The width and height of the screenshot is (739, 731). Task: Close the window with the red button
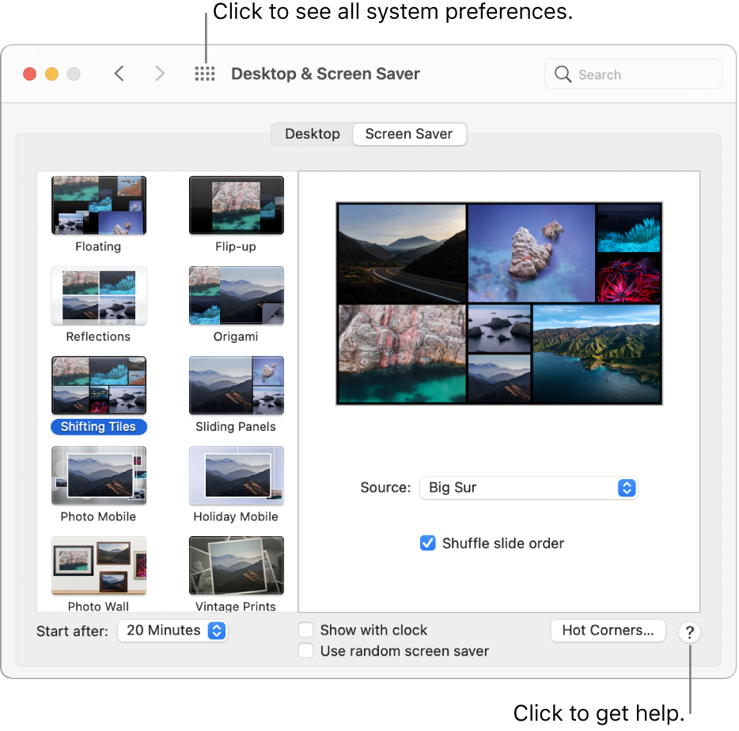point(30,74)
